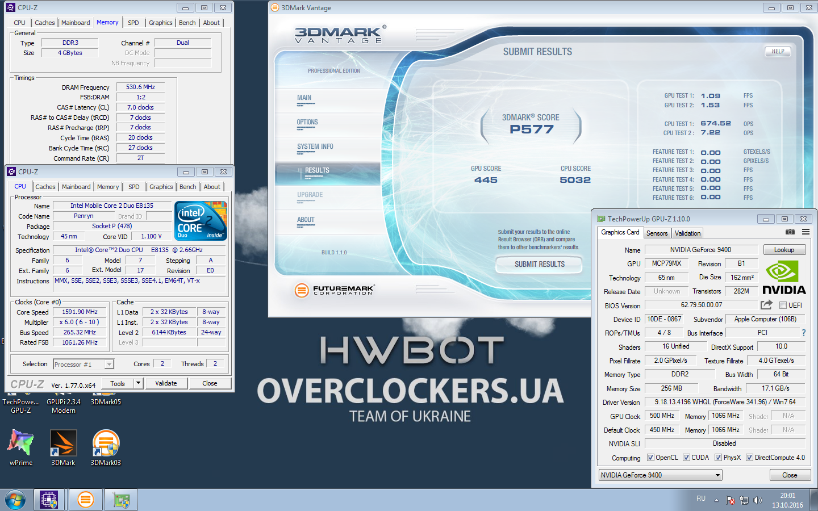Toggle the DirectCompute 4.0 checkbox
Image resolution: width=818 pixels, height=511 pixels.
(x=749, y=458)
